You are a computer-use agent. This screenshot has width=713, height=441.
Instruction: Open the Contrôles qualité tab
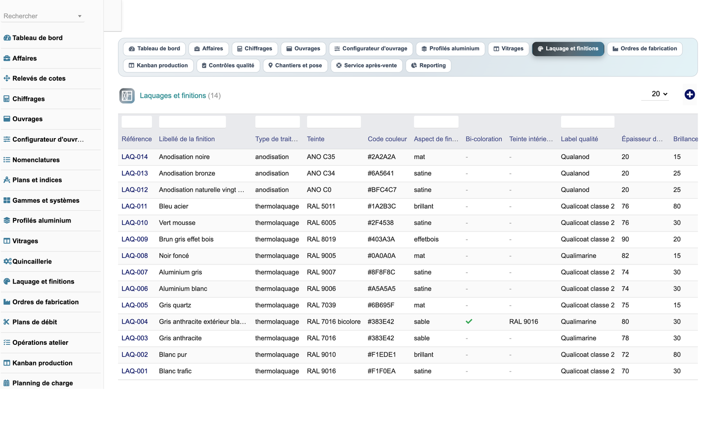click(x=228, y=66)
